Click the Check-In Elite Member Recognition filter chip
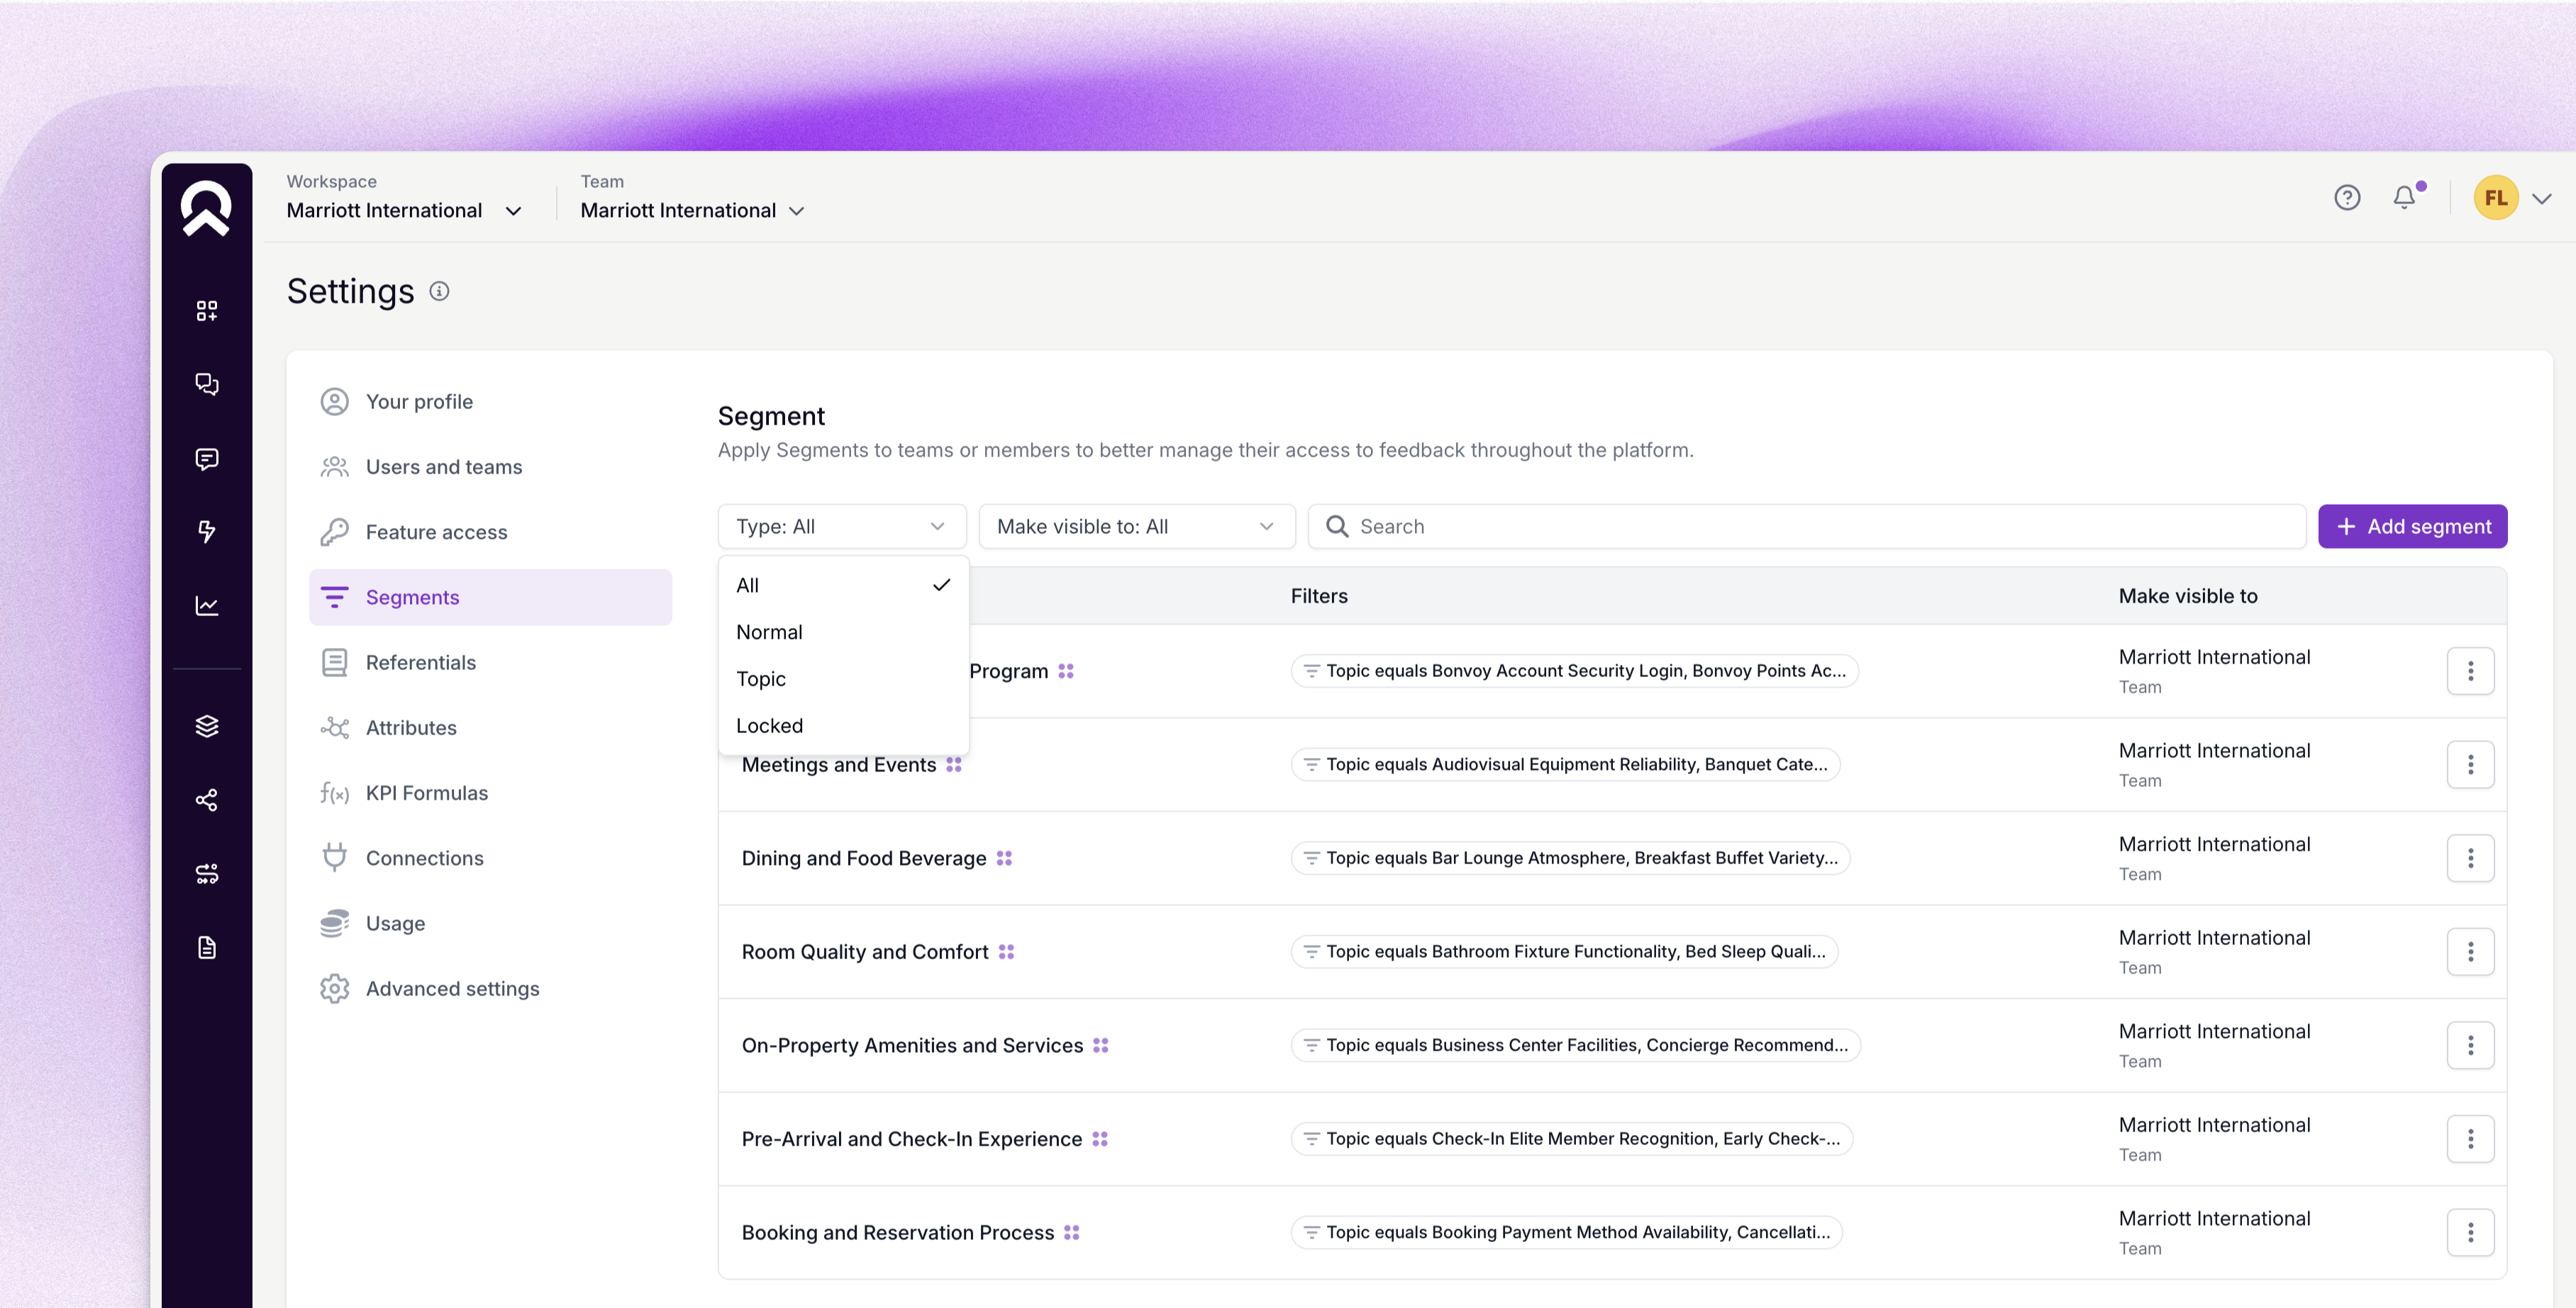Image resolution: width=2576 pixels, height=1308 pixels. pyautogui.click(x=1571, y=1139)
